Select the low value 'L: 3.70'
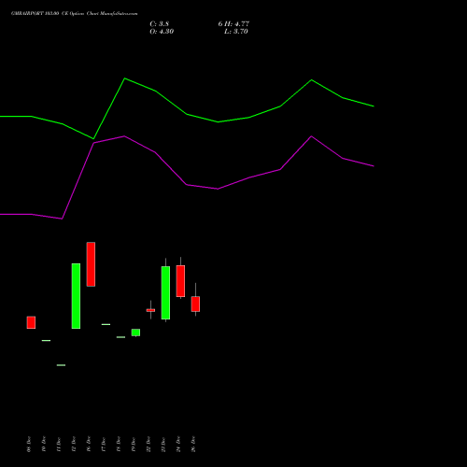The width and height of the screenshot is (467, 467). click(236, 32)
